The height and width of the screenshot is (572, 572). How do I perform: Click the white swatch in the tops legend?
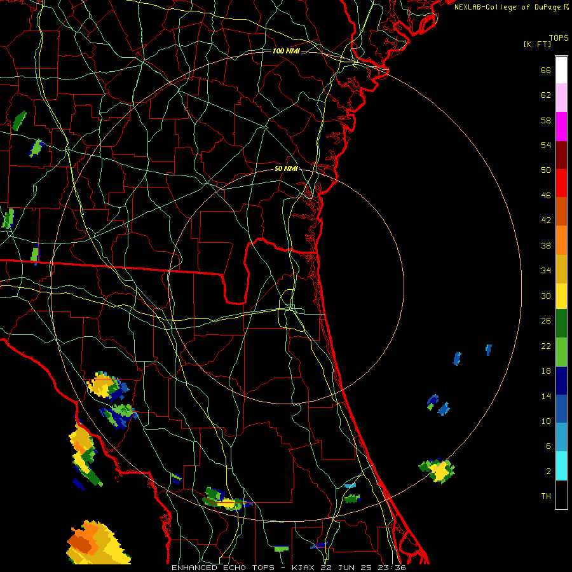561,70
